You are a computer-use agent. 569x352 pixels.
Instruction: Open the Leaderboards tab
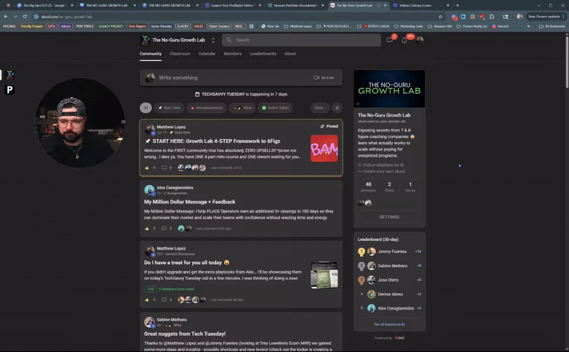pos(263,54)
